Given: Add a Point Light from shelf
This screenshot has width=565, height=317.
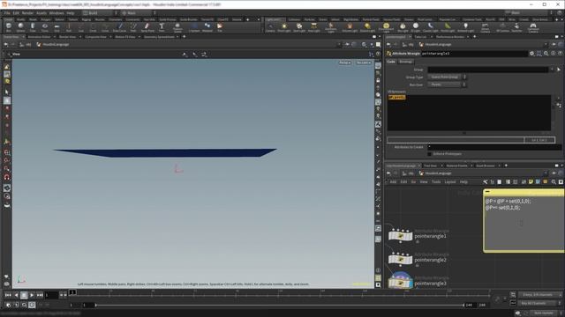Looking at the screenshot, I should tap(284, 27).
